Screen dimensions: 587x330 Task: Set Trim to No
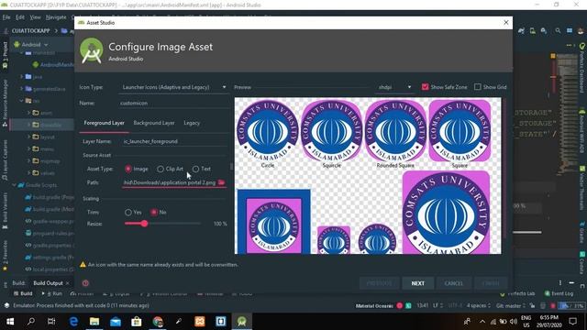click(154, 212)
